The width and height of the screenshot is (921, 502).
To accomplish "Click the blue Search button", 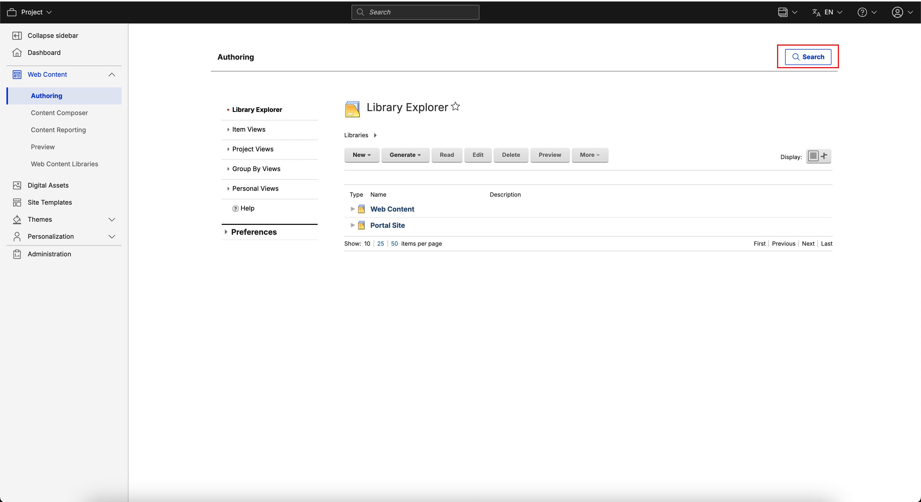I will (x=808, y=57).
